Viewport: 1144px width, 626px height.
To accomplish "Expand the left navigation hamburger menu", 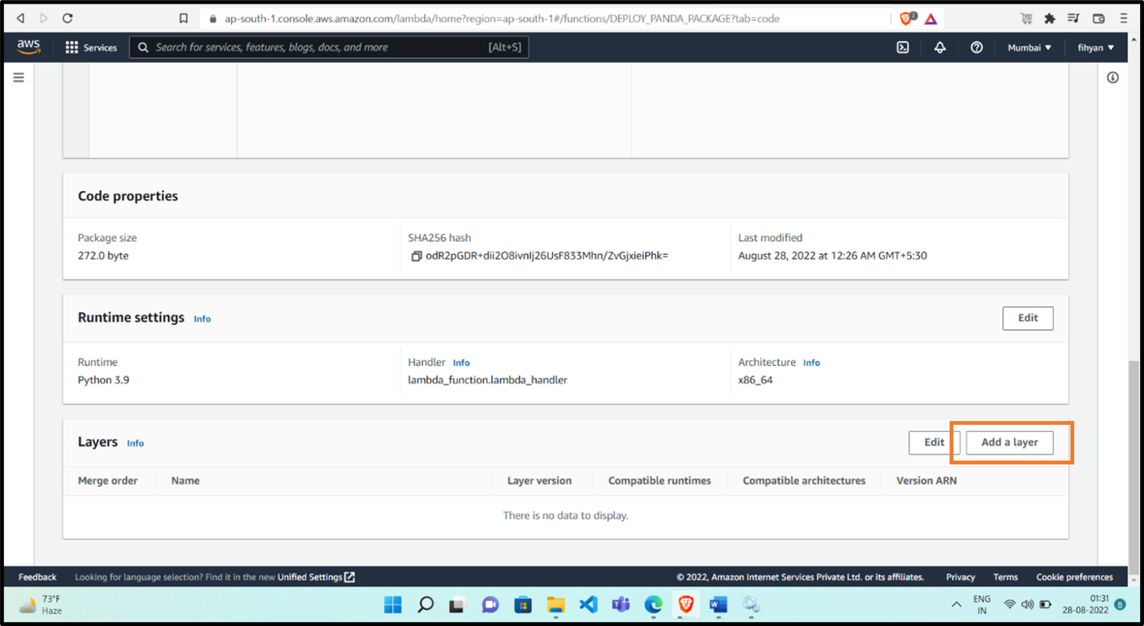I will click(x=19, y=77).
